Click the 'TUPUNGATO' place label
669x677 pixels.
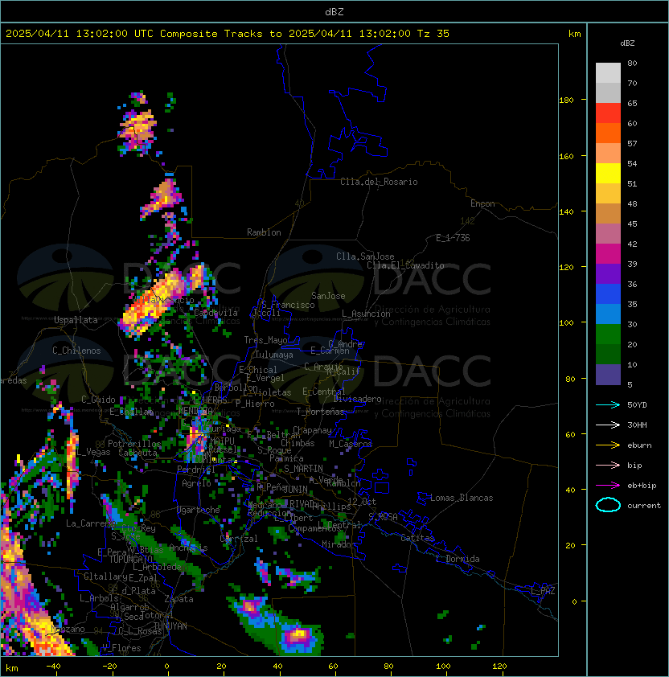pos(131,560)
